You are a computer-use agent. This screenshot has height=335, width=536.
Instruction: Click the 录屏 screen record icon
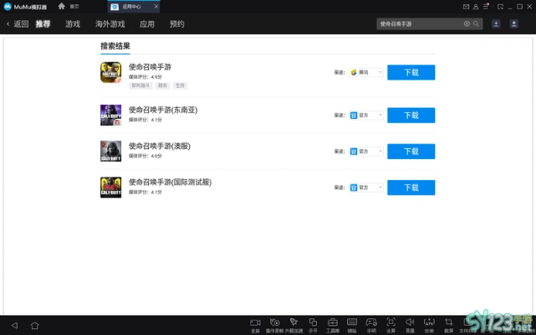[x=255, y=322]
